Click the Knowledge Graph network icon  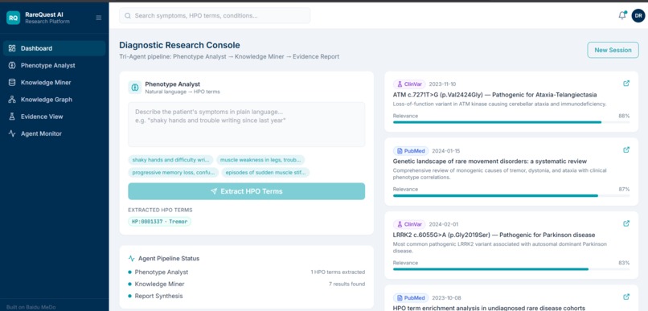coord(12,100)
